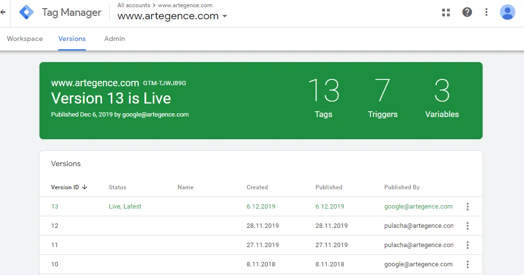This screenshot has height=275, width=524.
Task: Click created date 28.11.2019
Action: (x=262, y=226)
